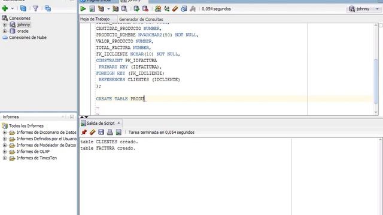Select Informes de Diccionario de Datos label
Screen dimensions: 383x215
coord(47,133)
